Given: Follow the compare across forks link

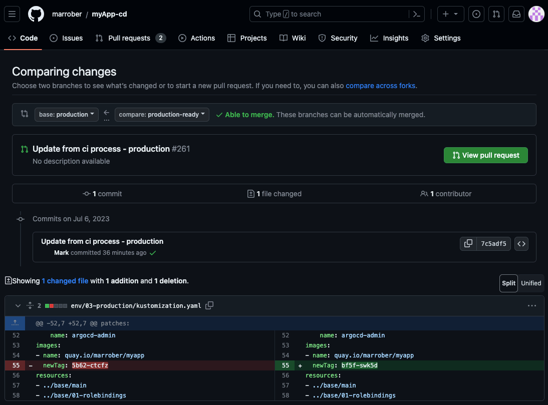Looking at the screenshot, I should point(380,86).
